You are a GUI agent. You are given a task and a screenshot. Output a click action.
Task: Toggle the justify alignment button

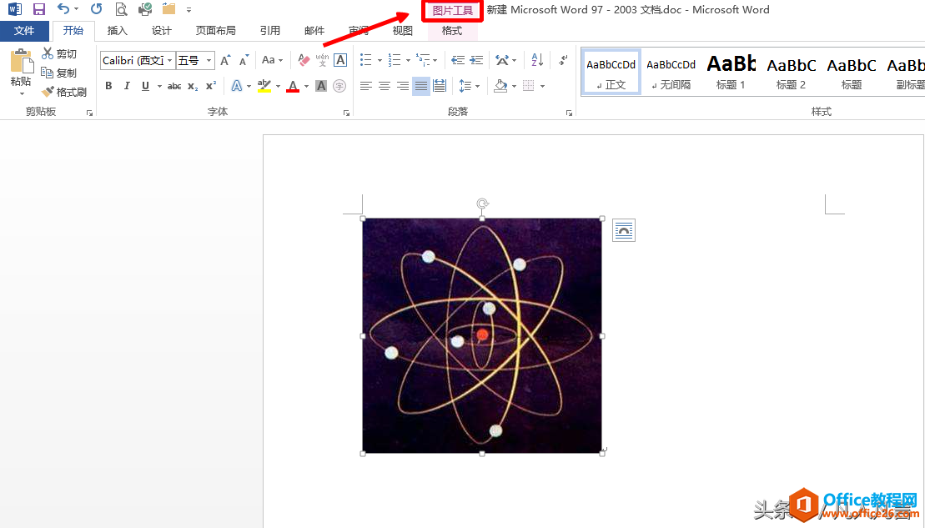point(421,86)
